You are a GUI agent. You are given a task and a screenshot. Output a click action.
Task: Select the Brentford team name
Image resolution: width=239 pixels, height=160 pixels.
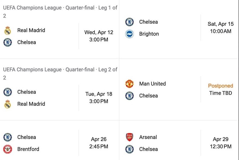click(28, 149)
